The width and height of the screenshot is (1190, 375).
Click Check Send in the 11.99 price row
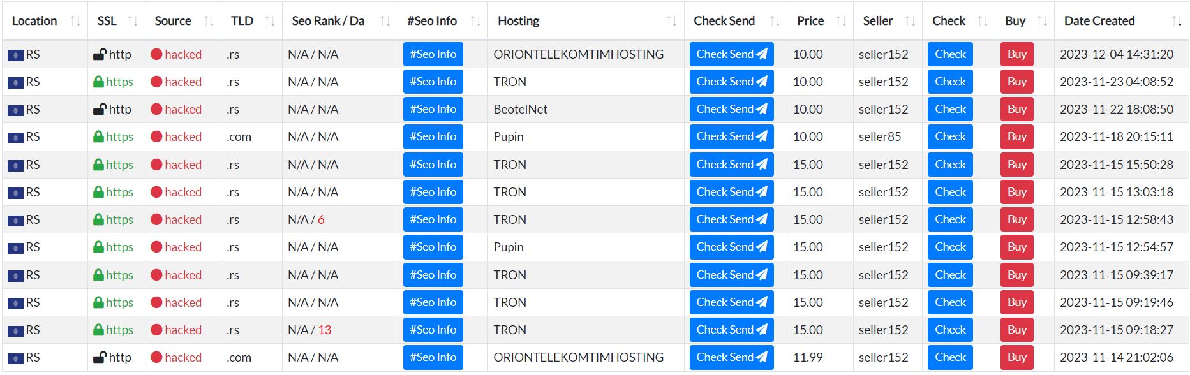731,357
